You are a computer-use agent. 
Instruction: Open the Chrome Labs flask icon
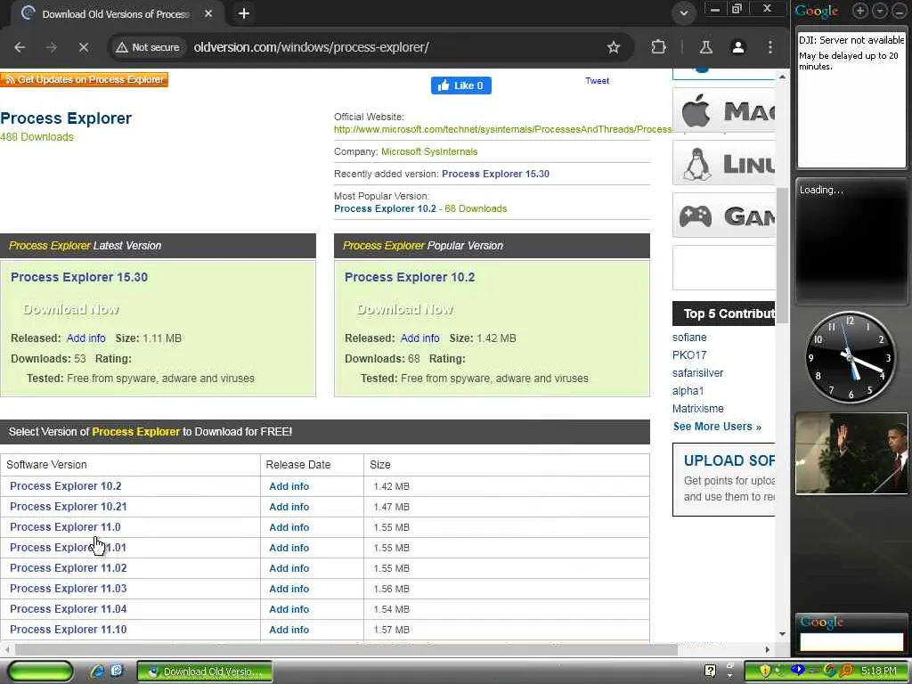coord(706,48)
